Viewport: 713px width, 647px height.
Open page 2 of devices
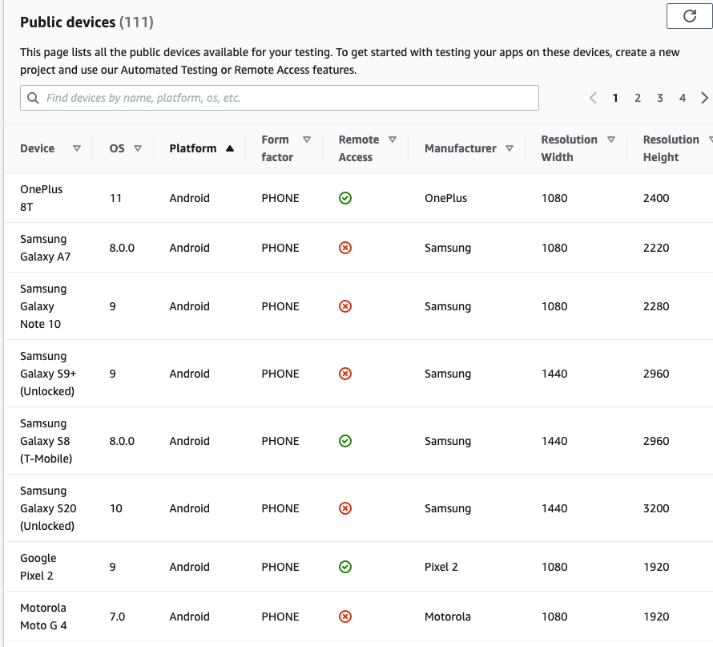[x=638, y=98]
